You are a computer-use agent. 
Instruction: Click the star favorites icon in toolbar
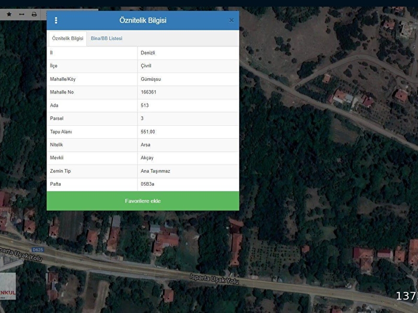[9, 14]
